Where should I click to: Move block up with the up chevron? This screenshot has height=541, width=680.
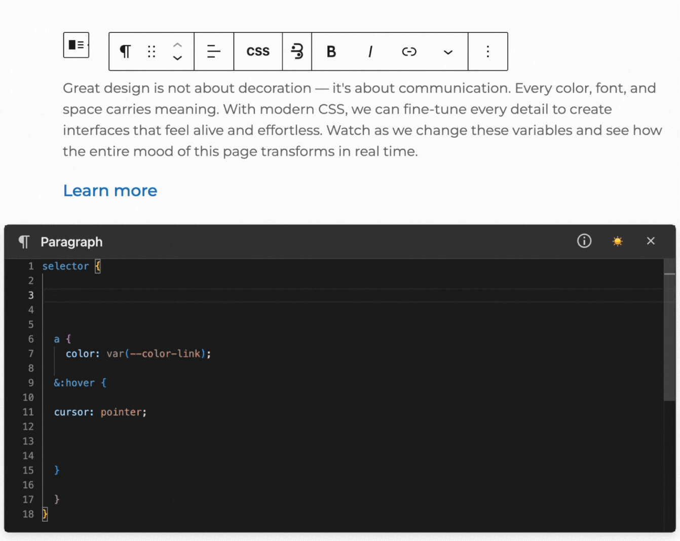click(x=177, y=45)
